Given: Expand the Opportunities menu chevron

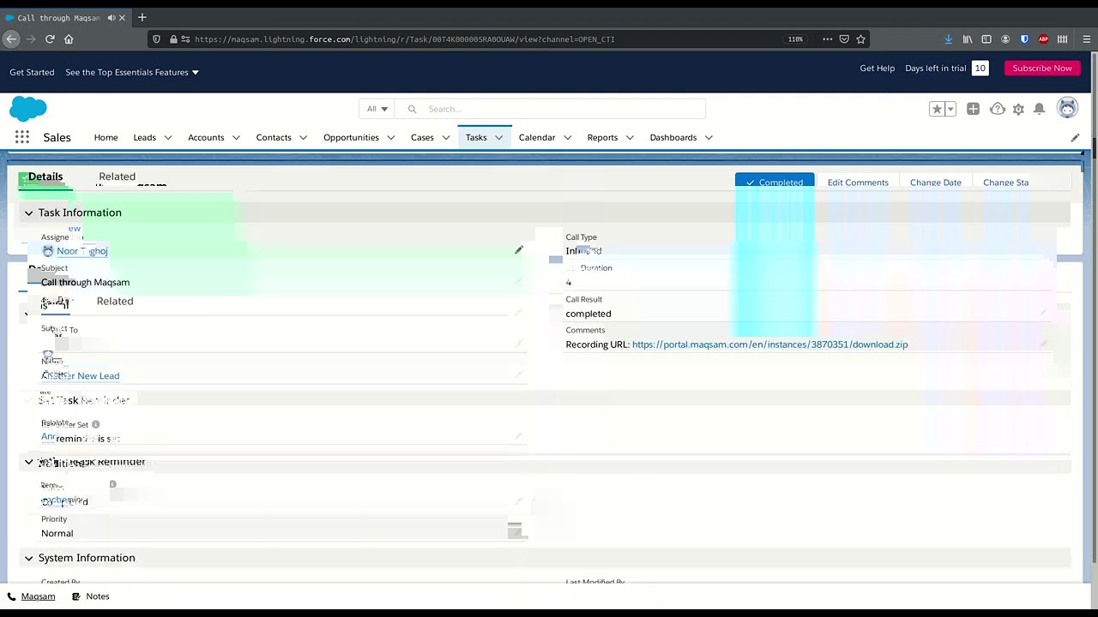Looking at the screenshot, I should coord(390,137).
